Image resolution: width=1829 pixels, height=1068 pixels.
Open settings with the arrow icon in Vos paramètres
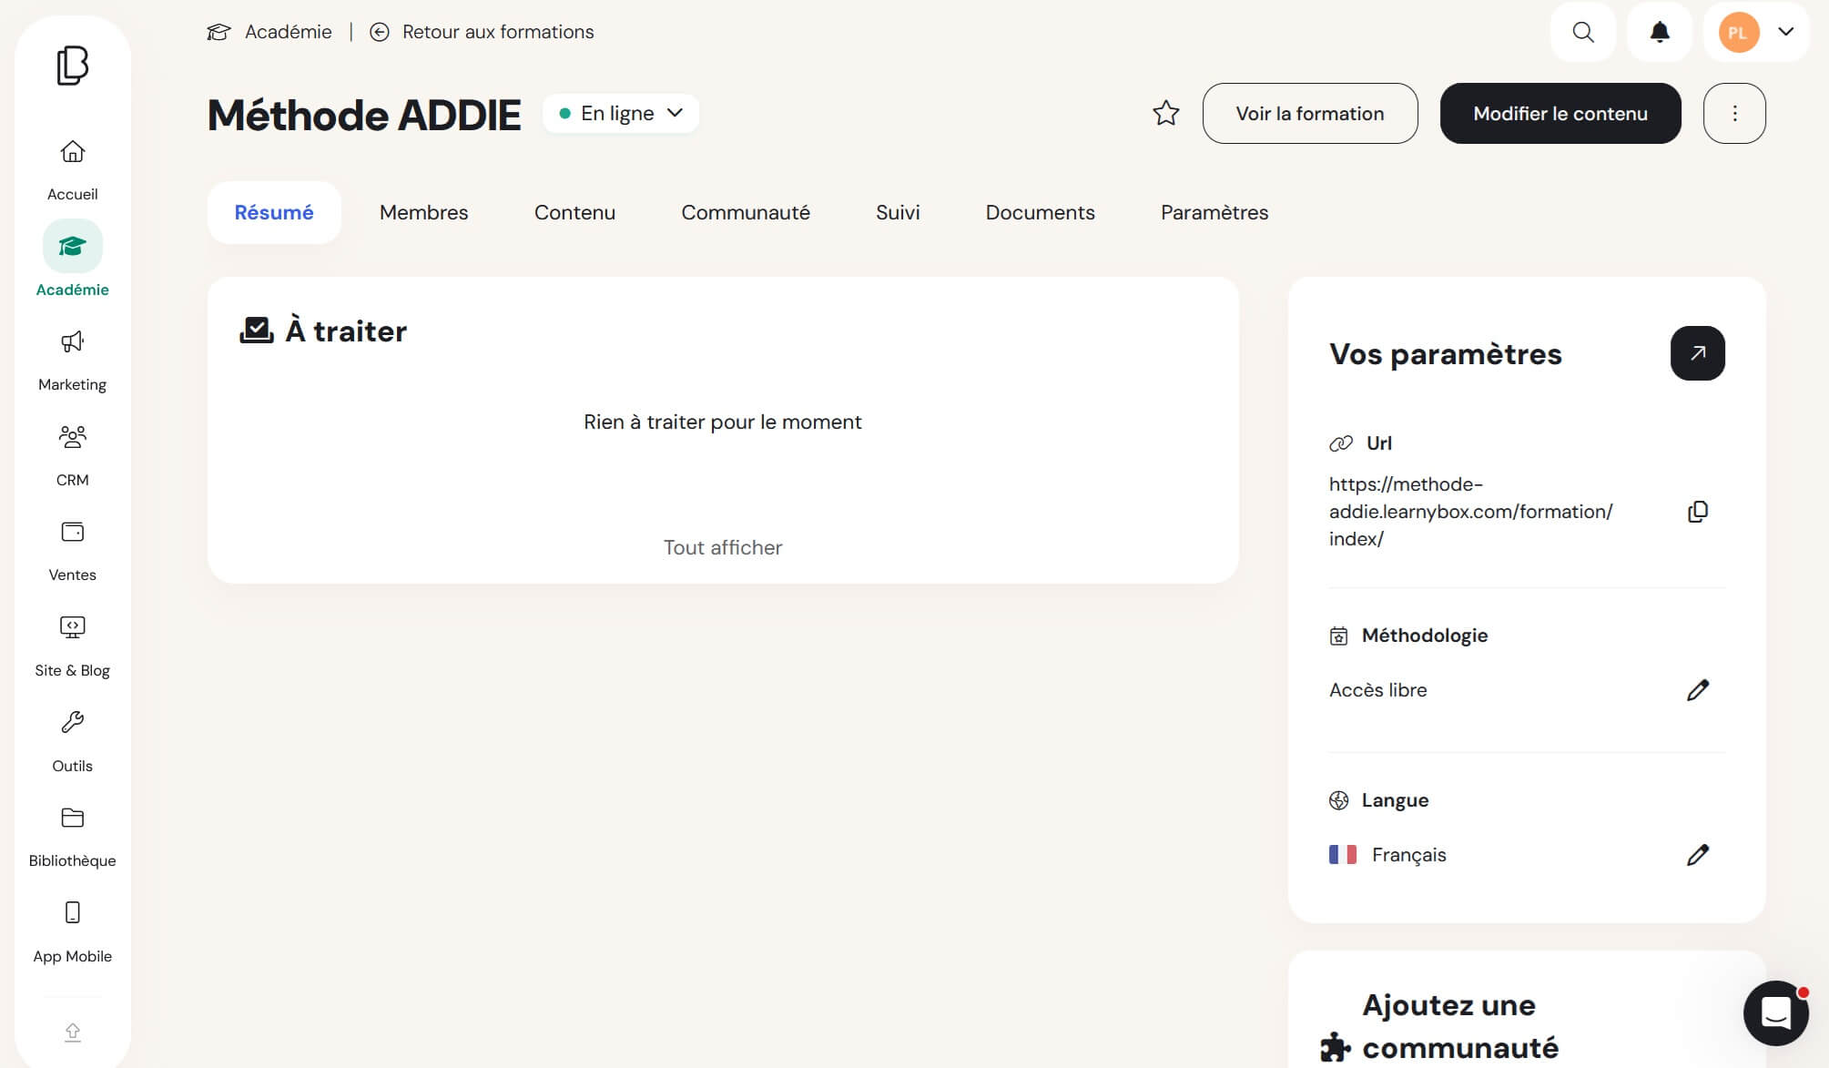[1697, 353]
